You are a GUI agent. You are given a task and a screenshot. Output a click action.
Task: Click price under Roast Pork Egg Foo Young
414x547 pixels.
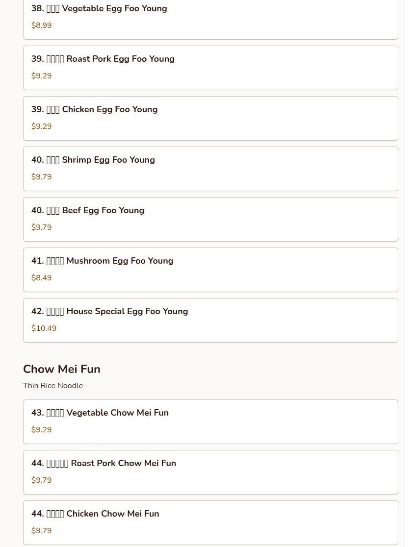(x=41, y=76)
